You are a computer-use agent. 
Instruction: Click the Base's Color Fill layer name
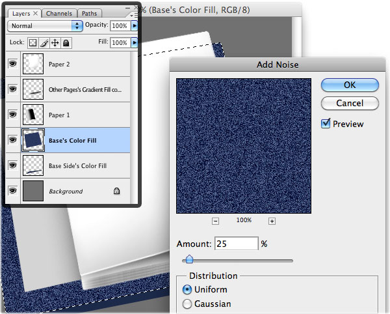click(73, 141)
